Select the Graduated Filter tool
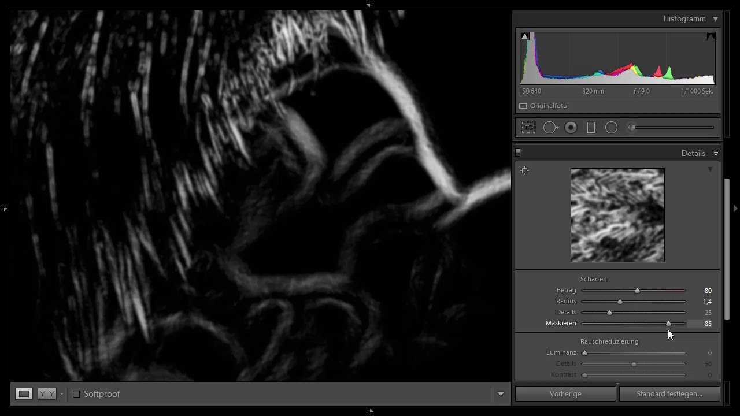This screenshot has height=416, width=740. [x=591, y=128]
